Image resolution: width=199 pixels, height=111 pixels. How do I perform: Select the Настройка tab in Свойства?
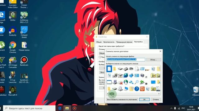[x=138, y=42]
